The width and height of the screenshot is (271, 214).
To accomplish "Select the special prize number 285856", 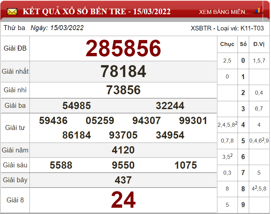I will (x=123, y=48).
